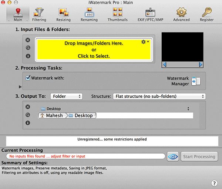Viewport: 222px width, 189px height.
Task: Reveal output folder with magnifier icon
Action: pos(28,115)
